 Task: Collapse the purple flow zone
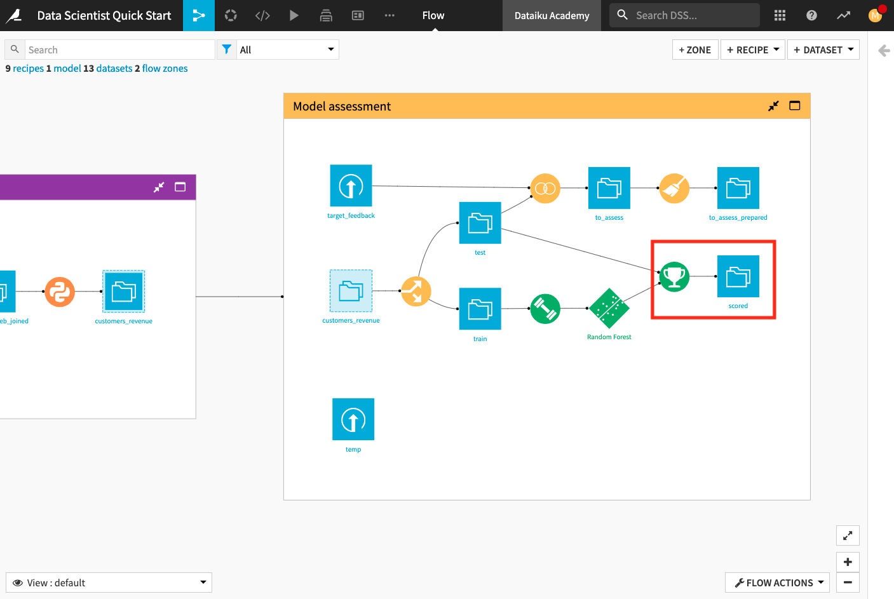pos(159,187)
